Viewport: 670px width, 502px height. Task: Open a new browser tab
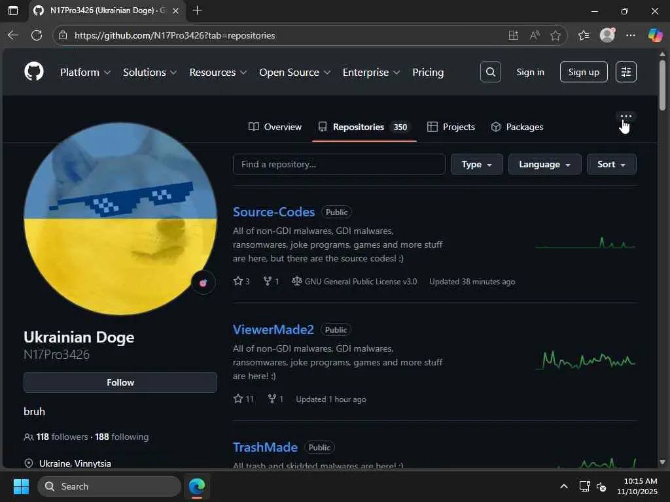pos(197,10)
